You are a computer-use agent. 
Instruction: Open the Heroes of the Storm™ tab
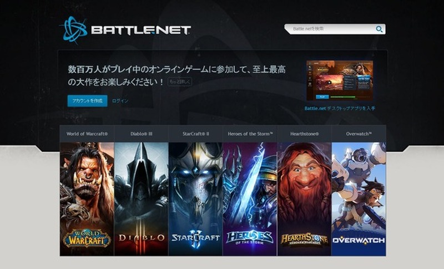coord(250,134)
